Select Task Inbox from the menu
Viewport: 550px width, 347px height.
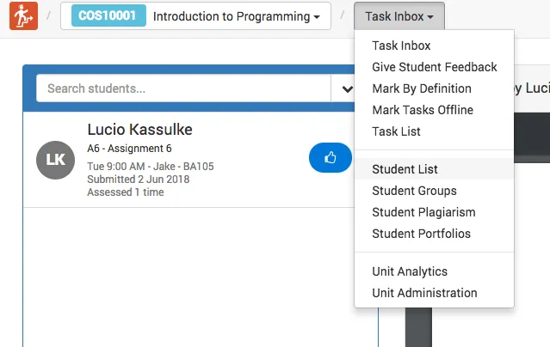tap(435, 46)
